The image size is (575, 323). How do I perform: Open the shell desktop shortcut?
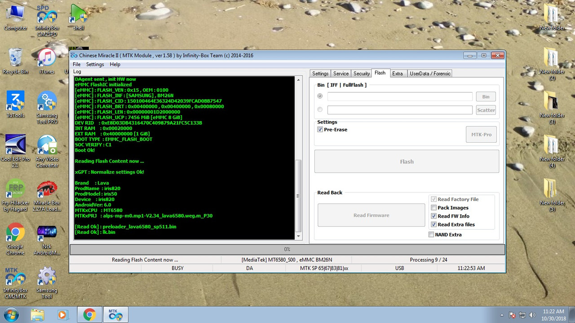(79, 18)
